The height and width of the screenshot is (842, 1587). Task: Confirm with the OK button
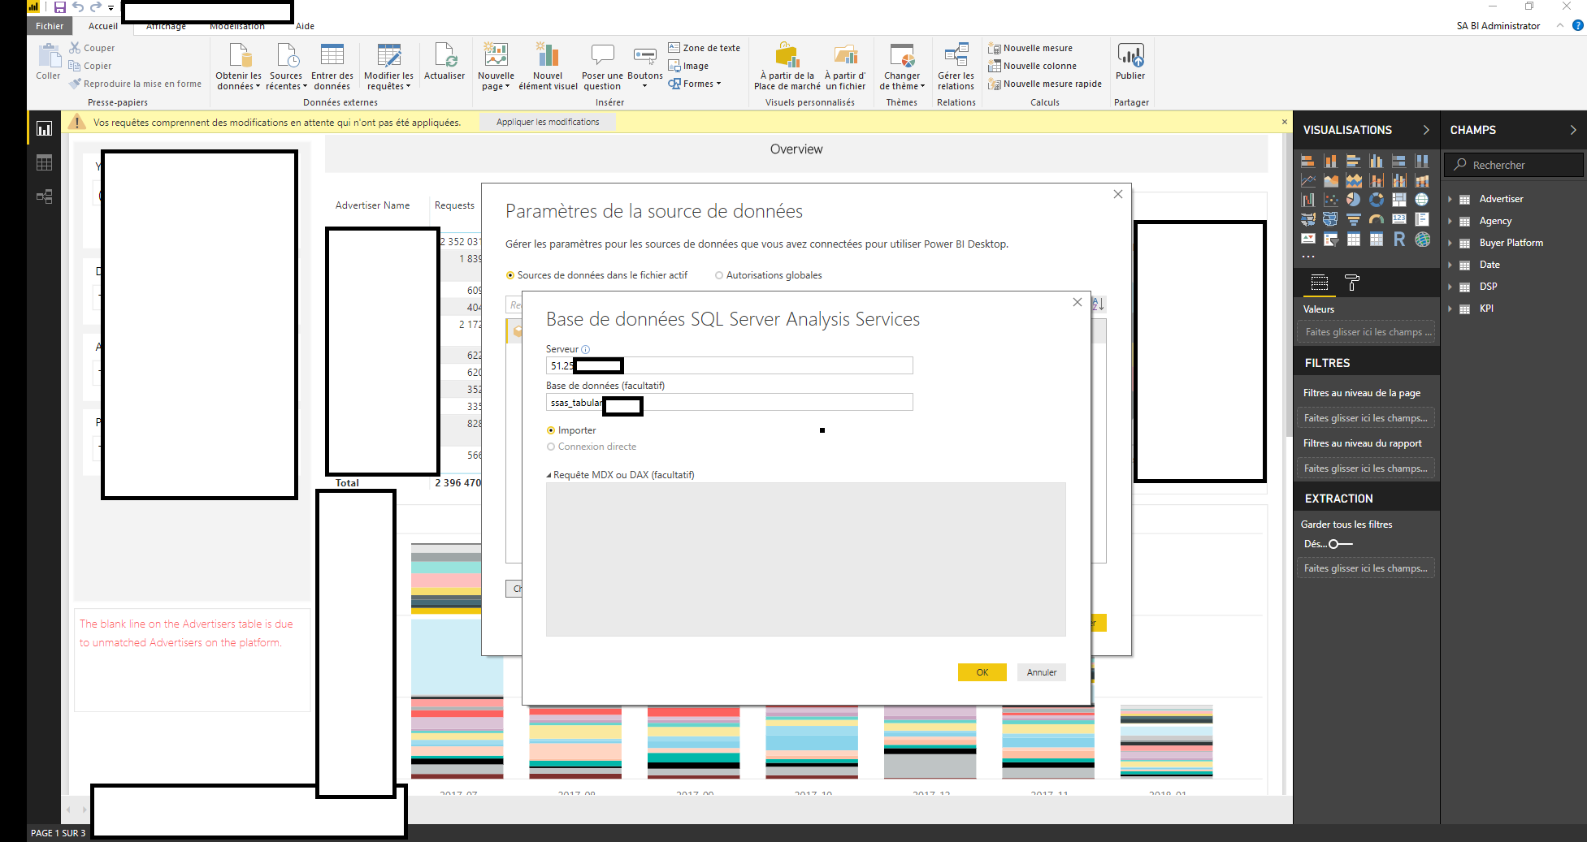[x=982, y=672]
